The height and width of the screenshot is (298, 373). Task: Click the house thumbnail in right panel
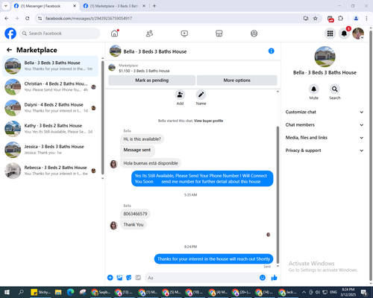click(325, 57)
